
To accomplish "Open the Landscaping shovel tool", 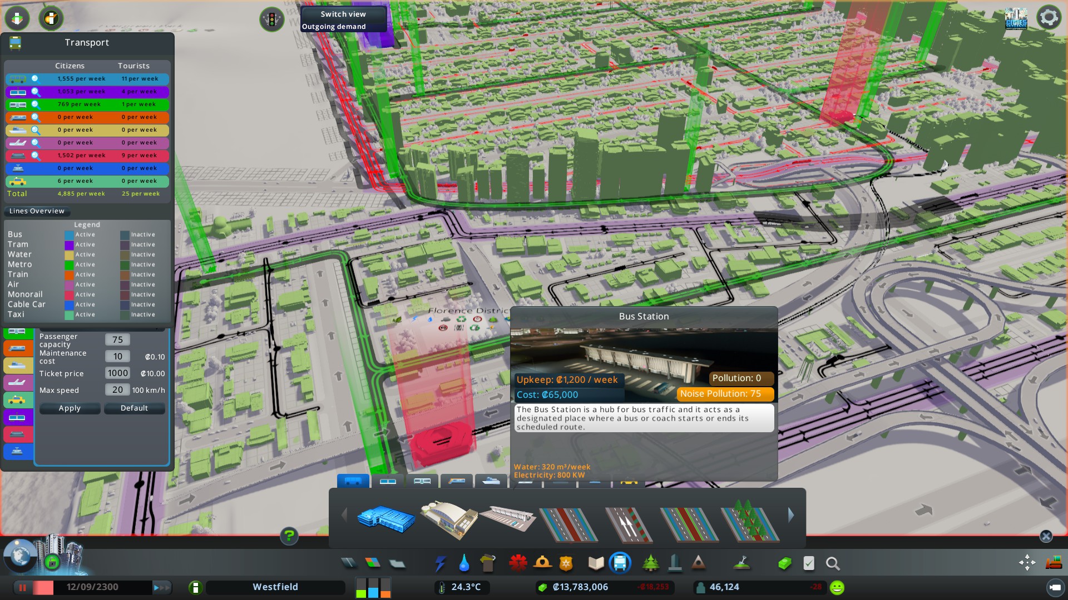I will [741, 563].
